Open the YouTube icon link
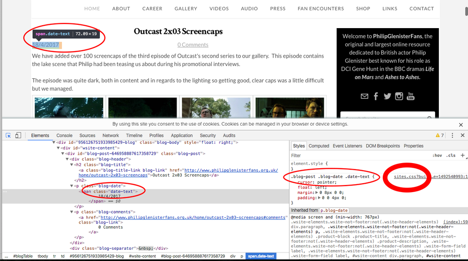The width and height of the screenshot is (468, 261). (x=411, y=96)
